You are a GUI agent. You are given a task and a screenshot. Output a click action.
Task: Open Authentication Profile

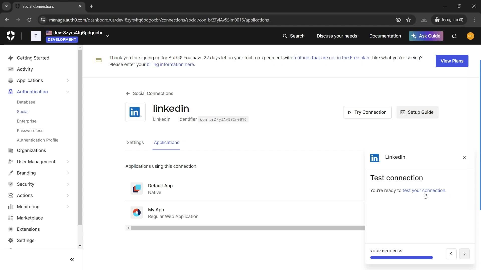pos(37,140)
